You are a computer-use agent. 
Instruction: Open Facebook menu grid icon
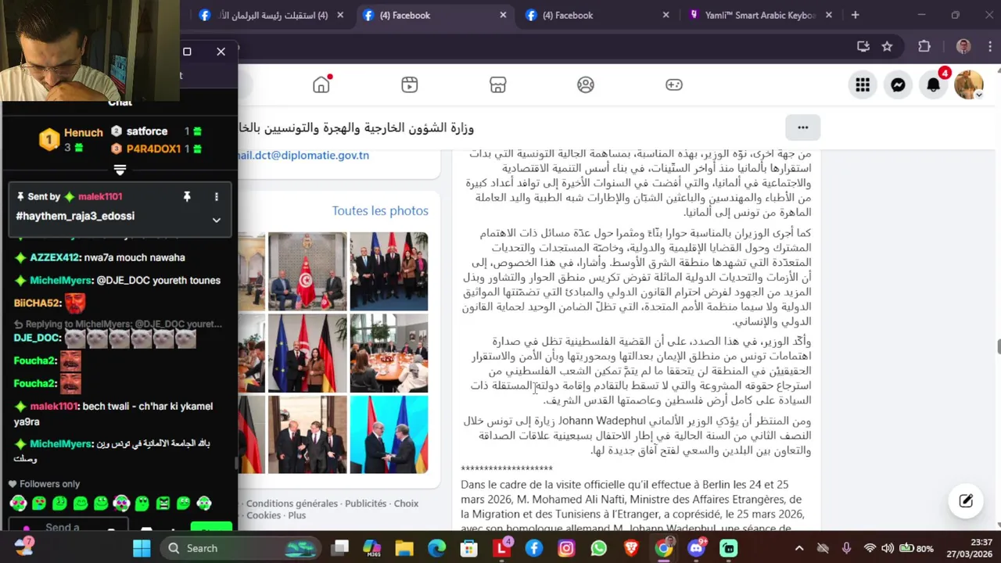pos(863,84)
